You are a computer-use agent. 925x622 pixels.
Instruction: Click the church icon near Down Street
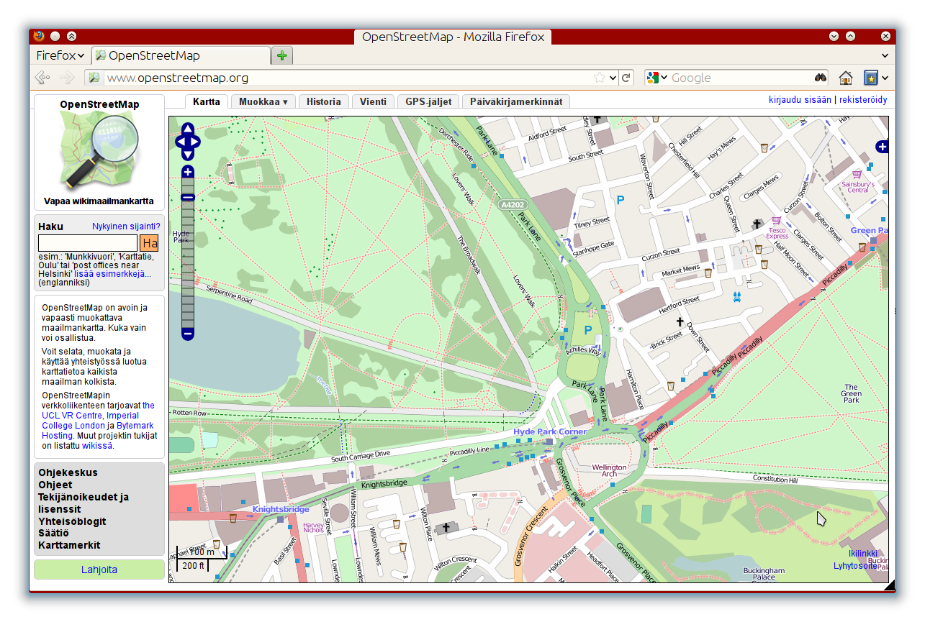(x=680, y=323)
